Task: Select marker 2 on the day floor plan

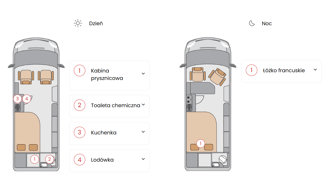Action: coord(49,159)
